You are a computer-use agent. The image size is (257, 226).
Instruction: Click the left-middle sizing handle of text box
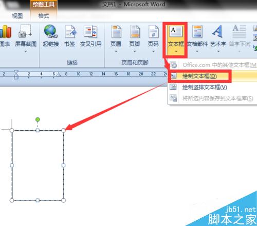[12, 165]
